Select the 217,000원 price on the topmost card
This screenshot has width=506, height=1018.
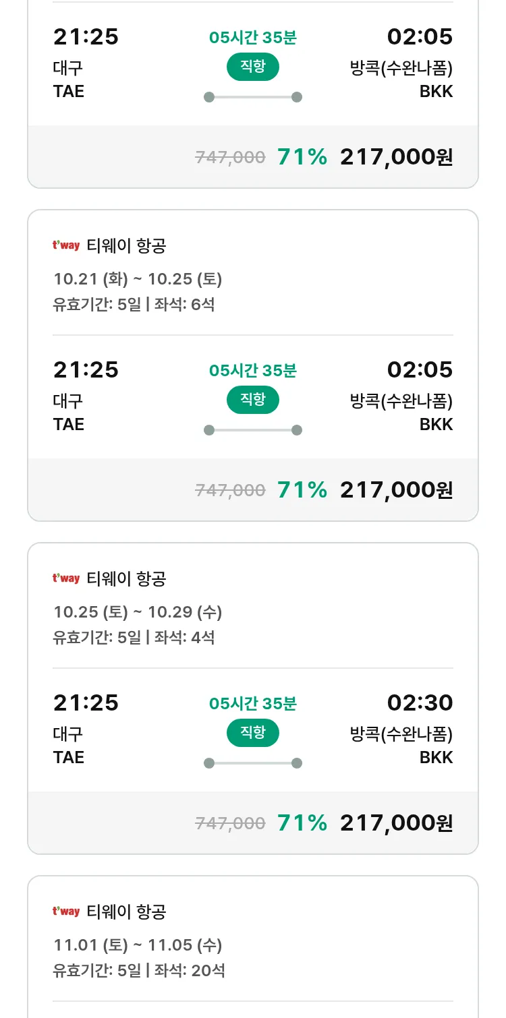click(x=396, y=157)
